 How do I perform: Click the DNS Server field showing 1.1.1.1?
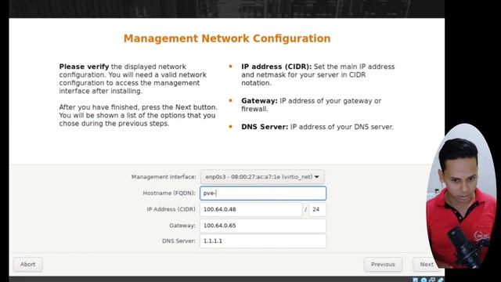263,241
